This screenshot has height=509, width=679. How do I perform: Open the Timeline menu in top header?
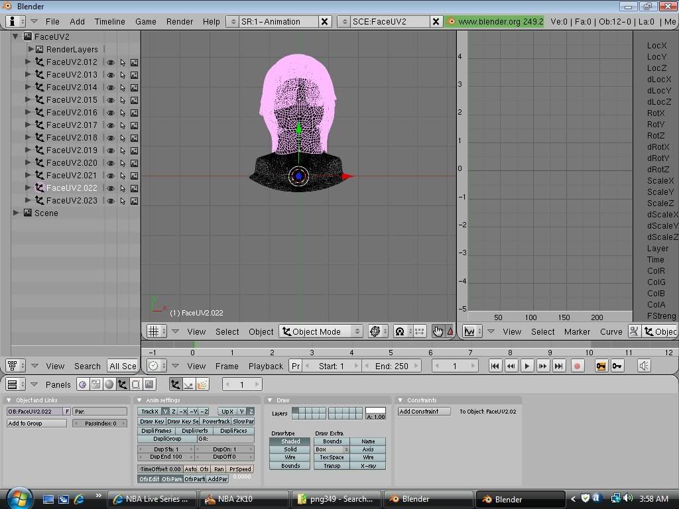point(110,21)
